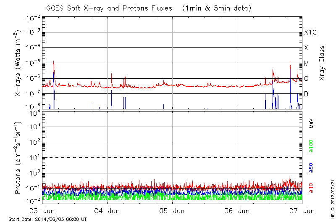Click the blue ≥50 MeV legend label
The image size is (336, 223).
pos(312,167)
